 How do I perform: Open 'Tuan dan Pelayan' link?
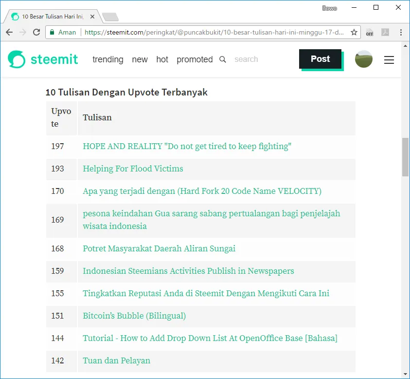coord(116,360)
